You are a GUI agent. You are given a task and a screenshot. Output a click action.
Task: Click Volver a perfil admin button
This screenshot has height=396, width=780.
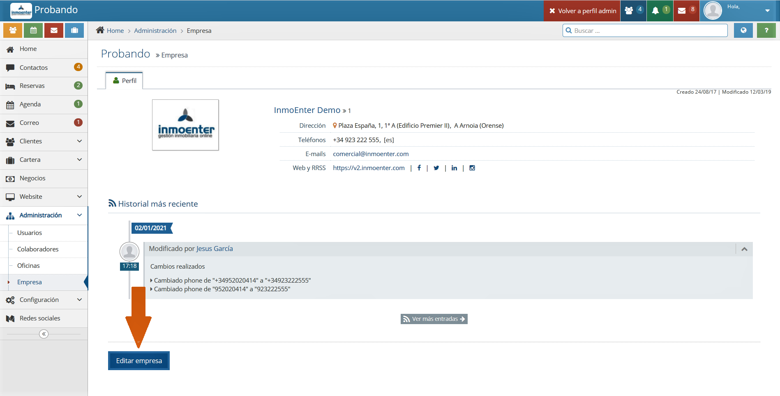pyautogui.click(x=582, y=11)
